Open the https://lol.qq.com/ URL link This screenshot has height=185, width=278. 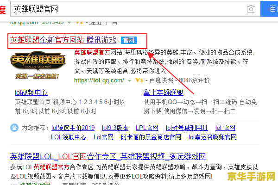tap(99, 80)
